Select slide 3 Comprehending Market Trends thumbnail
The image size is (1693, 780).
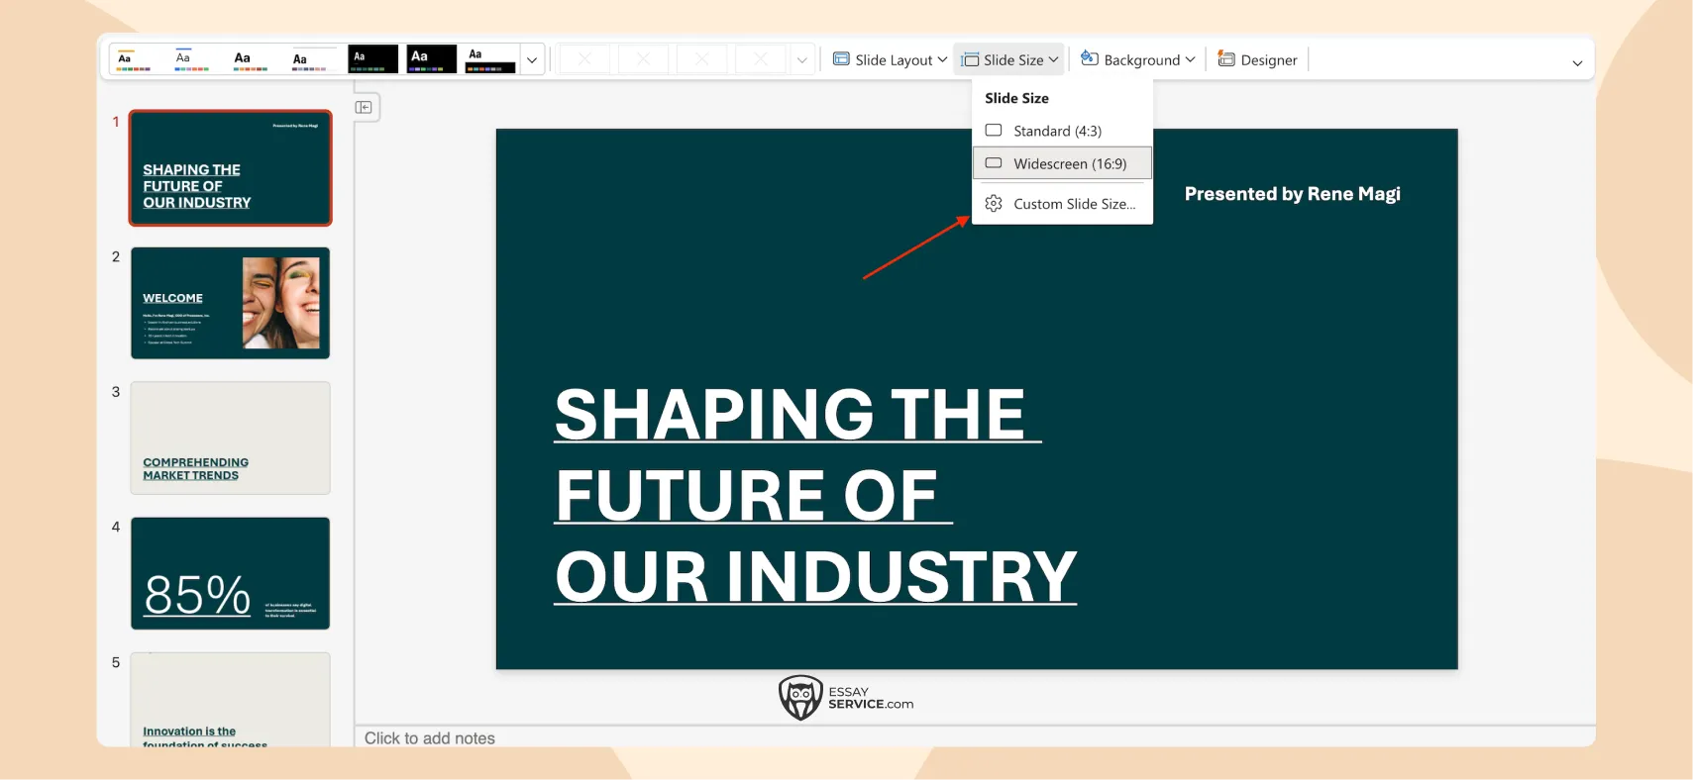(230, 439)
